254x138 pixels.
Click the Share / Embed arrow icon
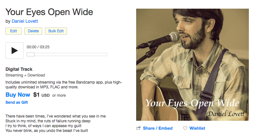point(138,128)
